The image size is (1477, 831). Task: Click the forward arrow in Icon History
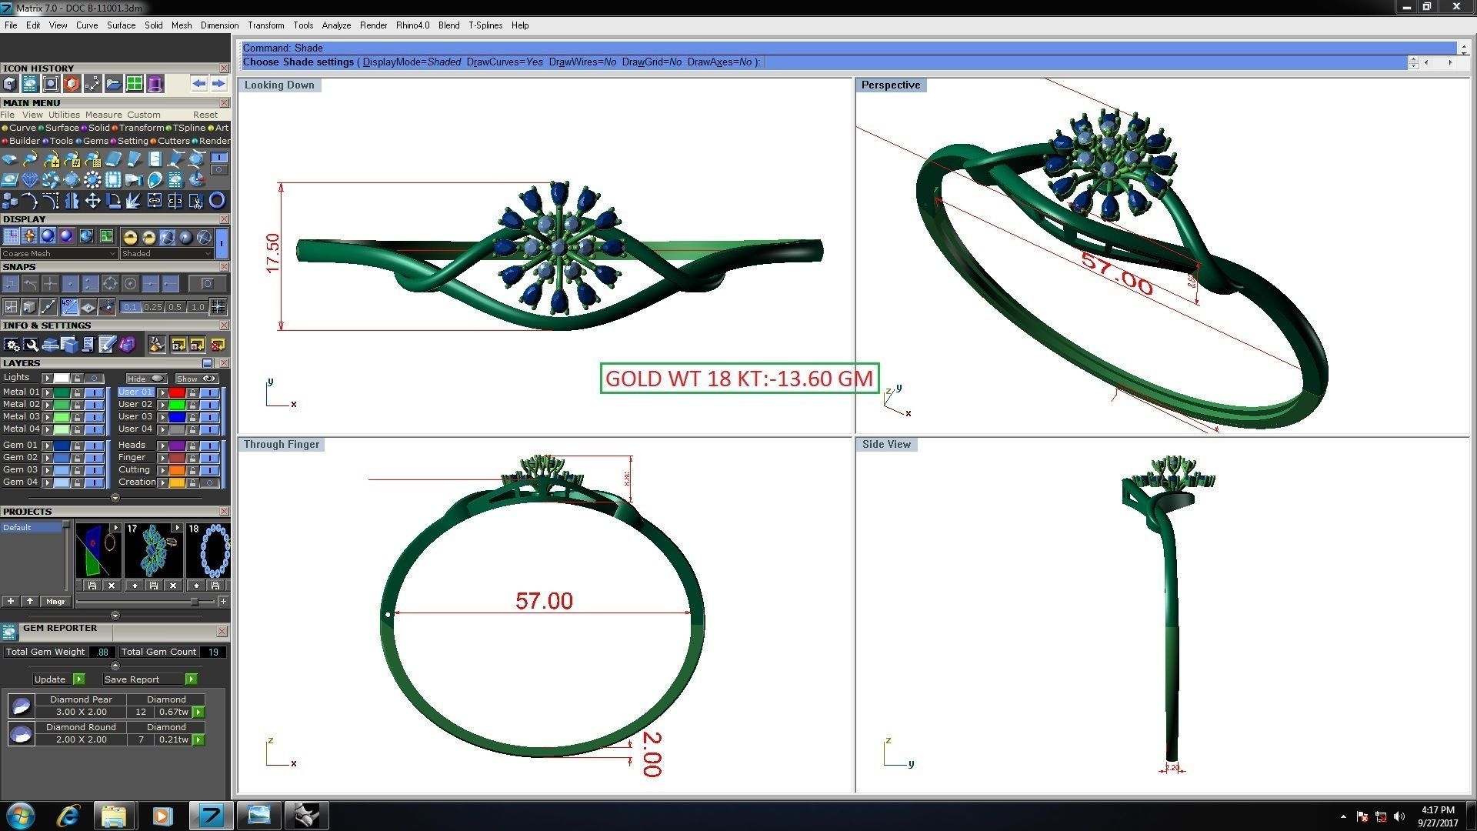(x=218, y=84)
